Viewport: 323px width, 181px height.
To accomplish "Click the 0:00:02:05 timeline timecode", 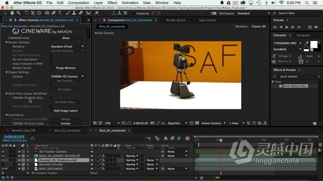I will click(14, 137).
